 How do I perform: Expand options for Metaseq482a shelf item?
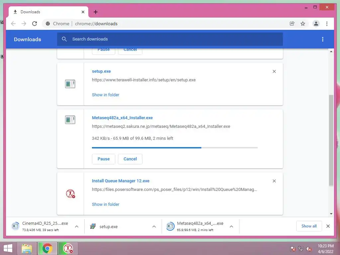(231, 226)
